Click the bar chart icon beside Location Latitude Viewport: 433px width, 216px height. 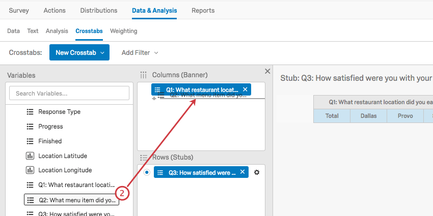pyautogui.click(x=30, y=156)
